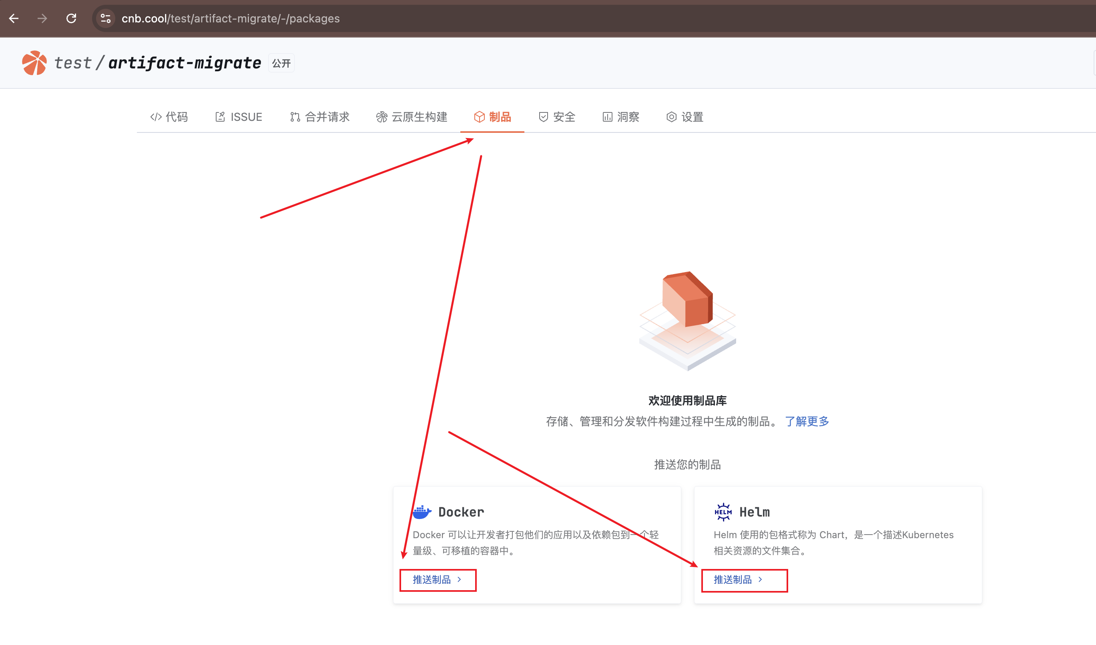Select the 制品 tab
This screenshot has height=645, width=1096.
click(x=492, y=117)
